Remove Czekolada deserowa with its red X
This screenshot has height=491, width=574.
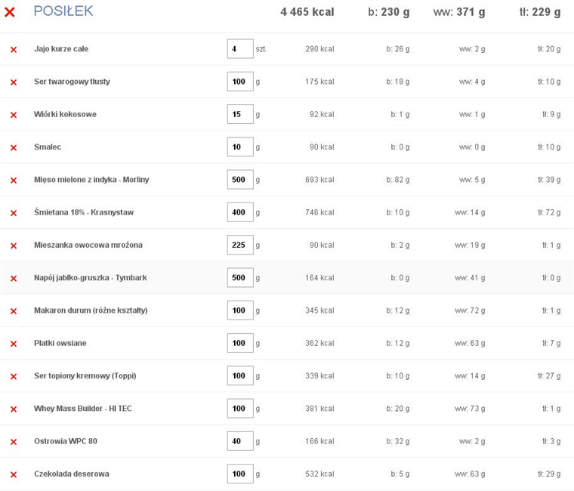[13, 474]
